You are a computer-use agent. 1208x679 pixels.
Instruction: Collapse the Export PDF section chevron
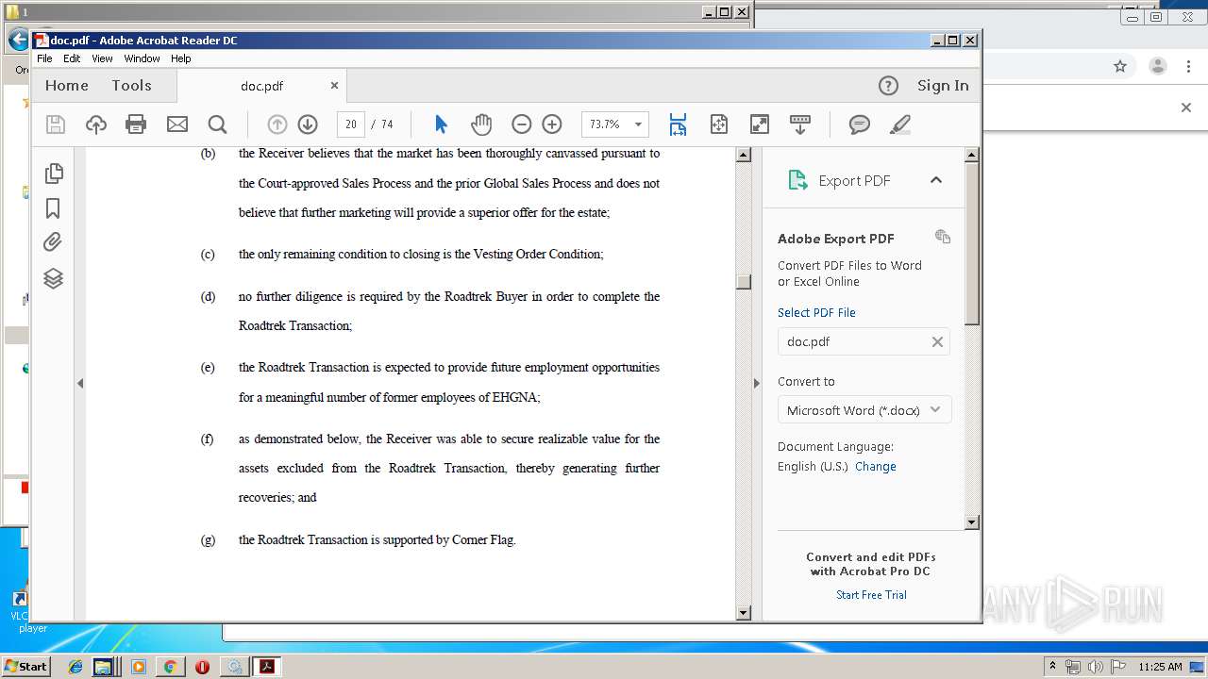pyautogui.click(x=936, y=180)
